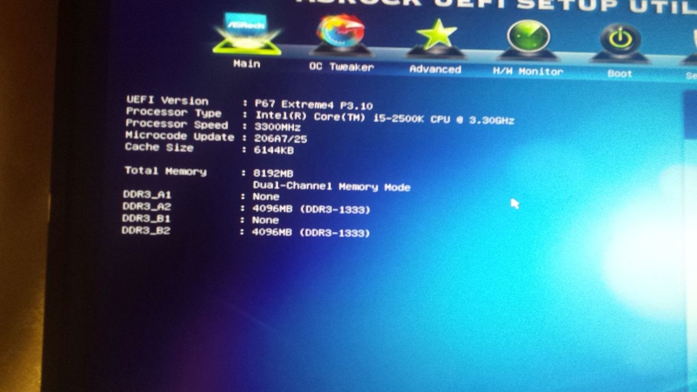Open the OC Tweaker tab label
The width and height of the screenshot is (697, 392).
tap(341, 67)
